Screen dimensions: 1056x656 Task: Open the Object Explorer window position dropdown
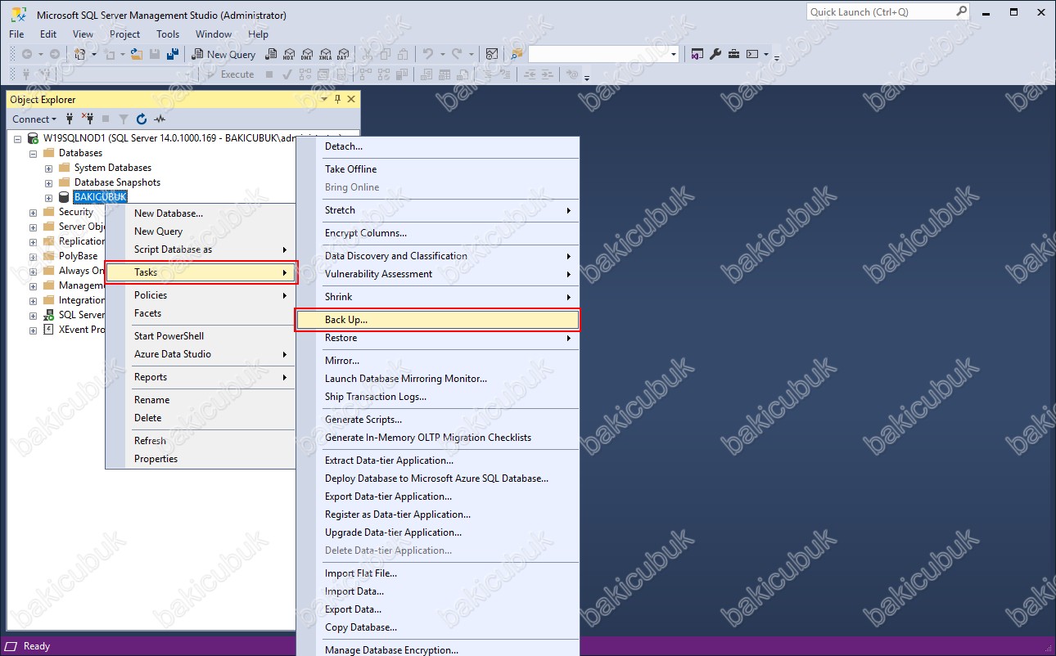tap(324, 99)
